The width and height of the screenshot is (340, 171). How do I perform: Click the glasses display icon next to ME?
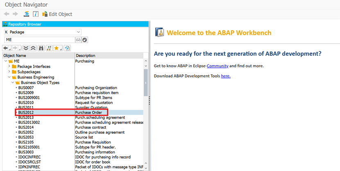tap(78, 40)
